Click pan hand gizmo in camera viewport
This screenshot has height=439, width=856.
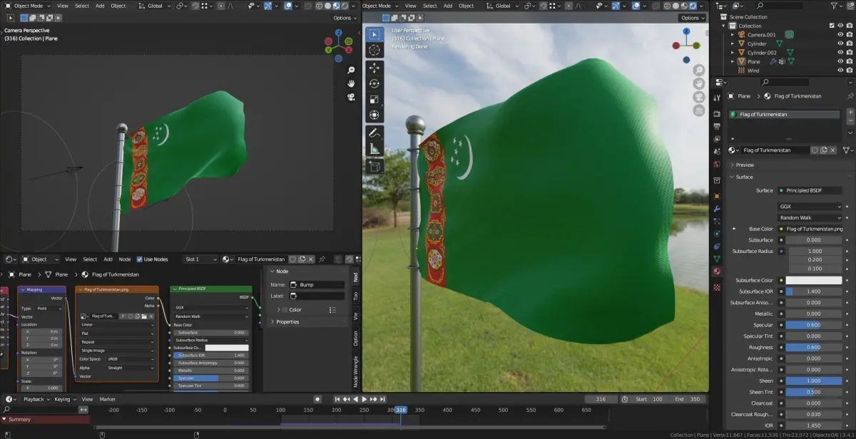click(352, 84)
